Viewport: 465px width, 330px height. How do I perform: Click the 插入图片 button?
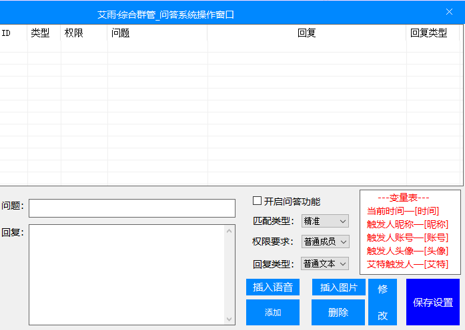coord(338,287)
